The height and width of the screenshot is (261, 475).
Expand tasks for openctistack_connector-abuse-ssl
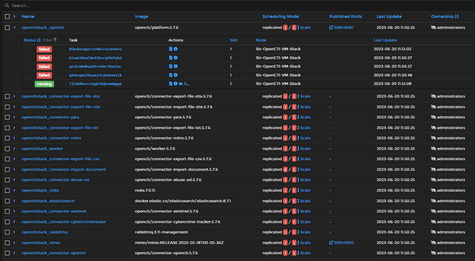coord(14,180)
